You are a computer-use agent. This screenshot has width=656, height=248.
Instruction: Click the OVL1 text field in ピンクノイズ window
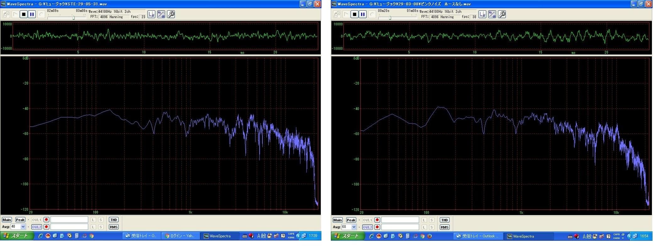coord(400,220)
